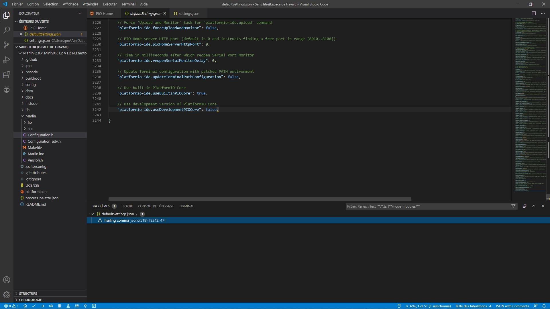The image size is (550, 309).
Task: Open the Source Control view
Action: tap(7, 45)
